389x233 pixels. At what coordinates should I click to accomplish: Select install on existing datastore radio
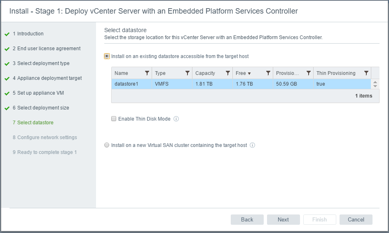107,56
